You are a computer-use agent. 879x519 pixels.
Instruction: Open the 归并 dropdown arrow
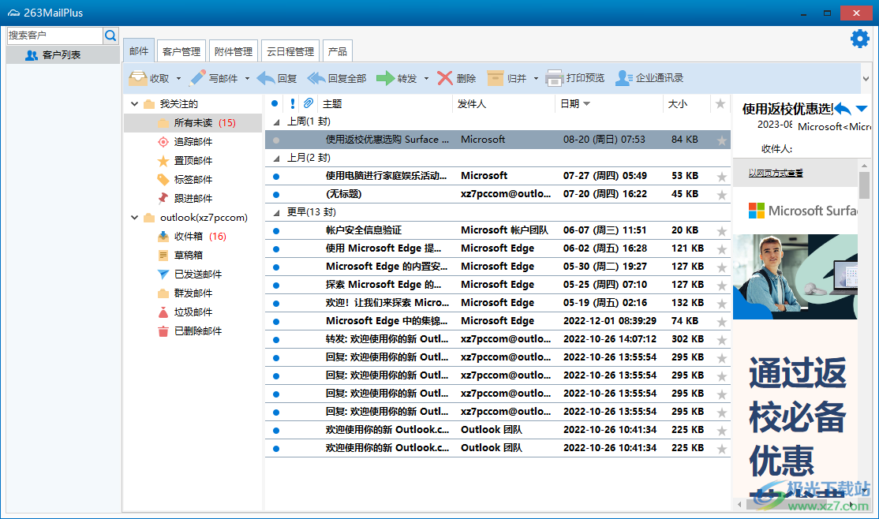coord(536,79)
